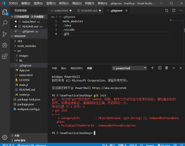Open the Extensions view
Viewport: 185px width, 146px height.
click(5, 56)
